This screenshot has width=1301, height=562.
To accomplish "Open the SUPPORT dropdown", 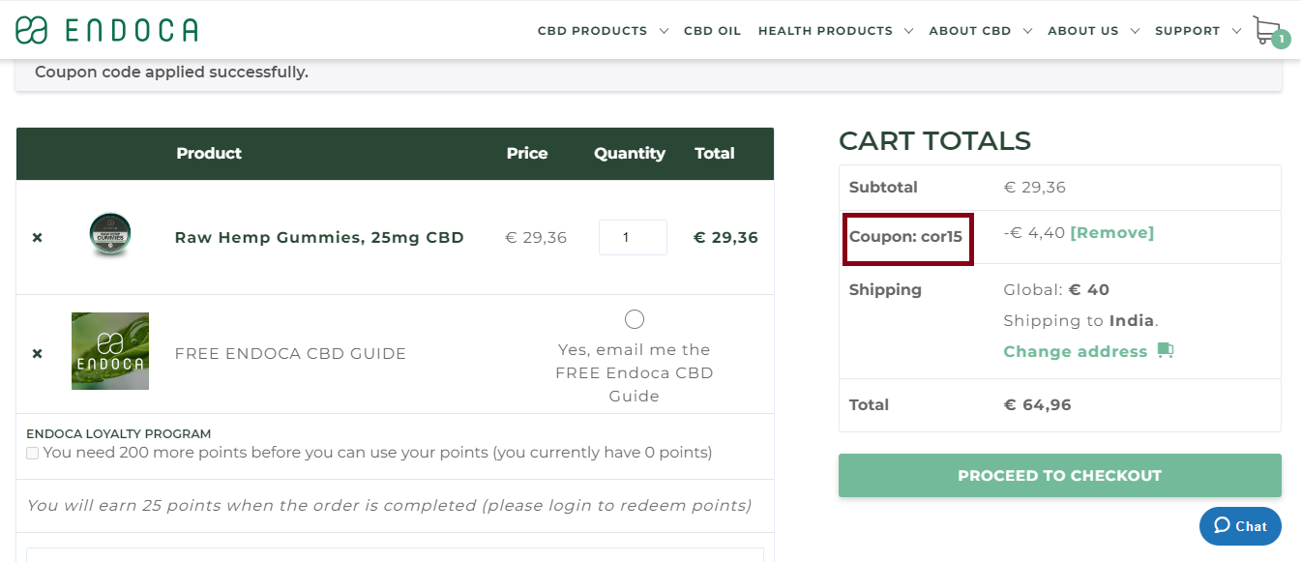I will pos(1189,30).
